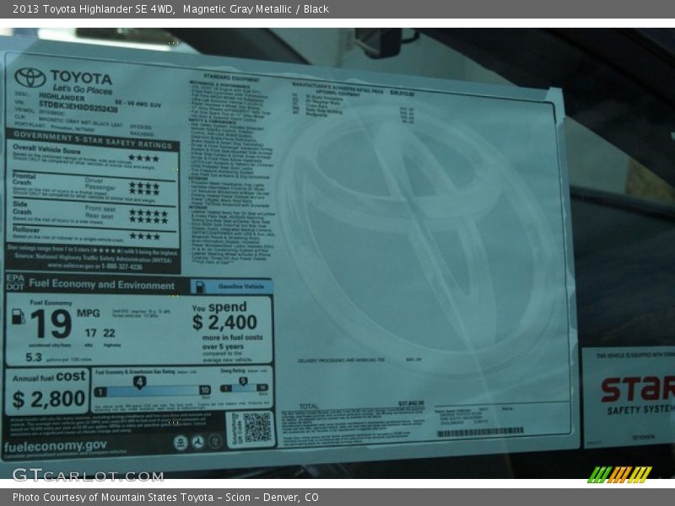675x506 pixels.
Task: Click the pump icon in the Gasoline Vehicle label
Action: coord(200,287)
